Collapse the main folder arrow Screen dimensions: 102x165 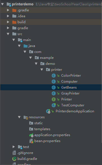[14, 40]
